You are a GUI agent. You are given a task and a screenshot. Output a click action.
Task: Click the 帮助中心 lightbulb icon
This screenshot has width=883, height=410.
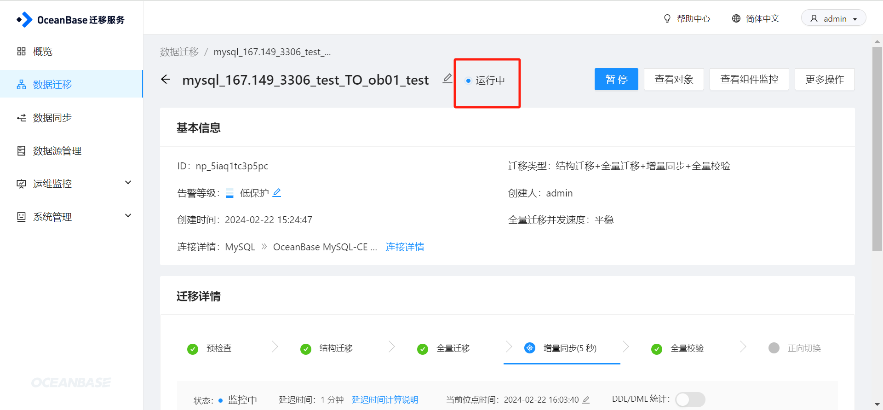(667, 18)
